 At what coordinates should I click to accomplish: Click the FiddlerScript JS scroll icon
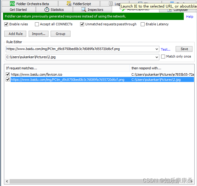[x=69, y=4]
